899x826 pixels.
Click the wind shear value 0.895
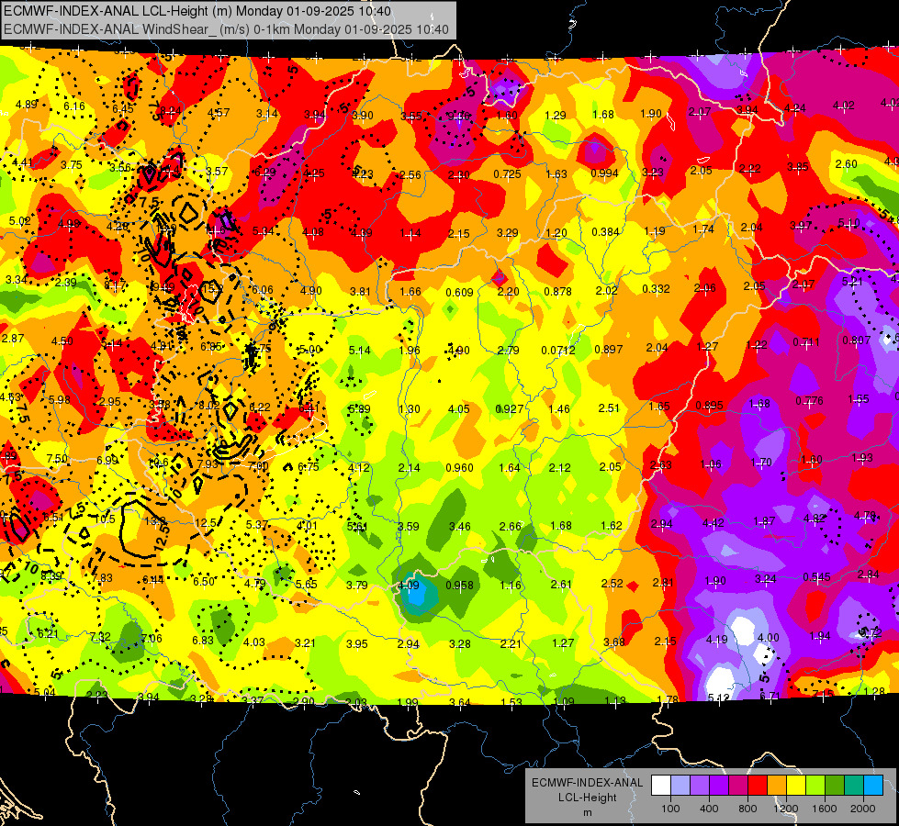709,406
